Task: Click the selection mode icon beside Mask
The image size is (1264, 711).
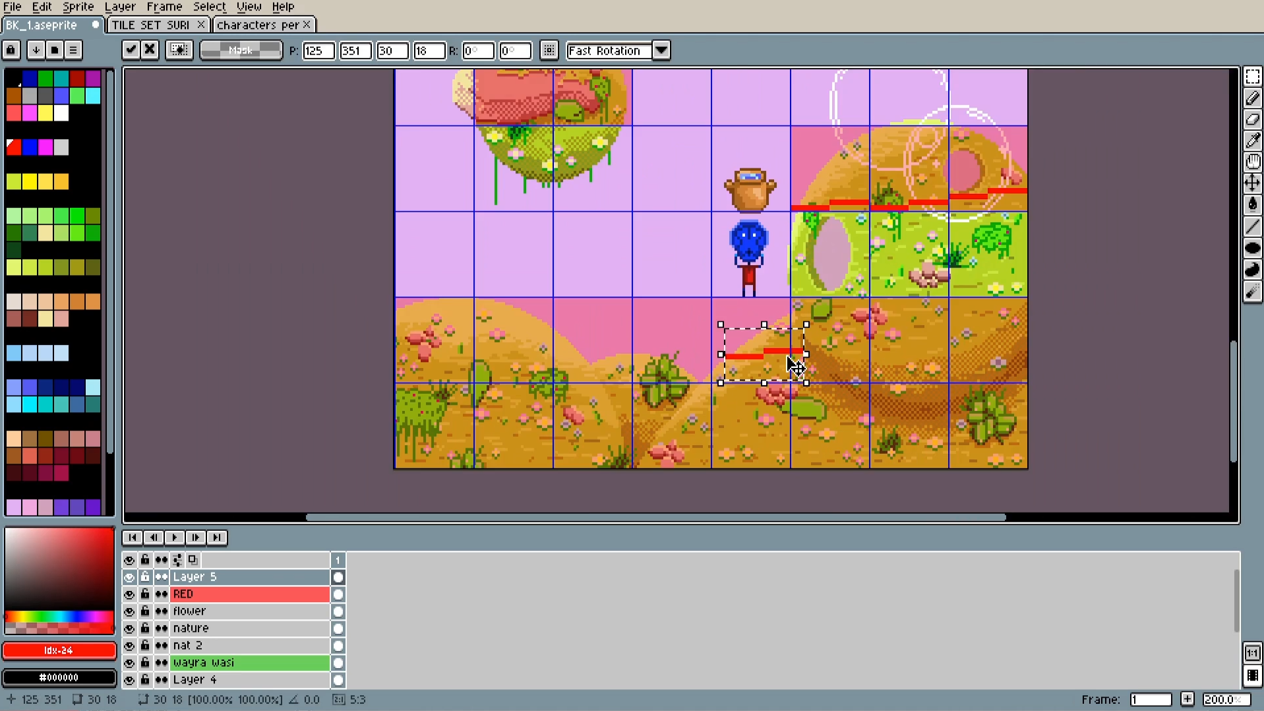Action: pos(179,50)
